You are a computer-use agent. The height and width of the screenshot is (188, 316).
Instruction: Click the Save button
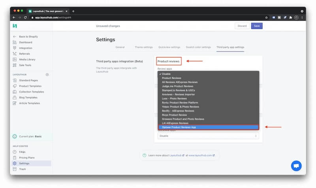point(257,26)
